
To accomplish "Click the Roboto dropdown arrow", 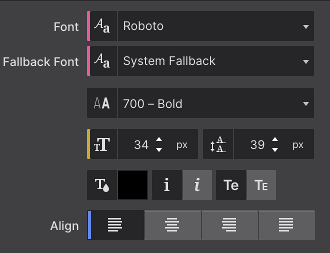I will (306, 26).
